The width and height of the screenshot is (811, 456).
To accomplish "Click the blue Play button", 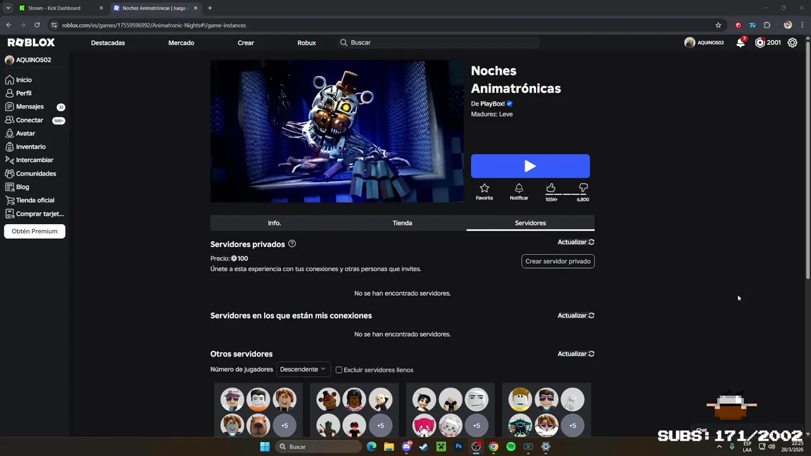I will 530,166.
